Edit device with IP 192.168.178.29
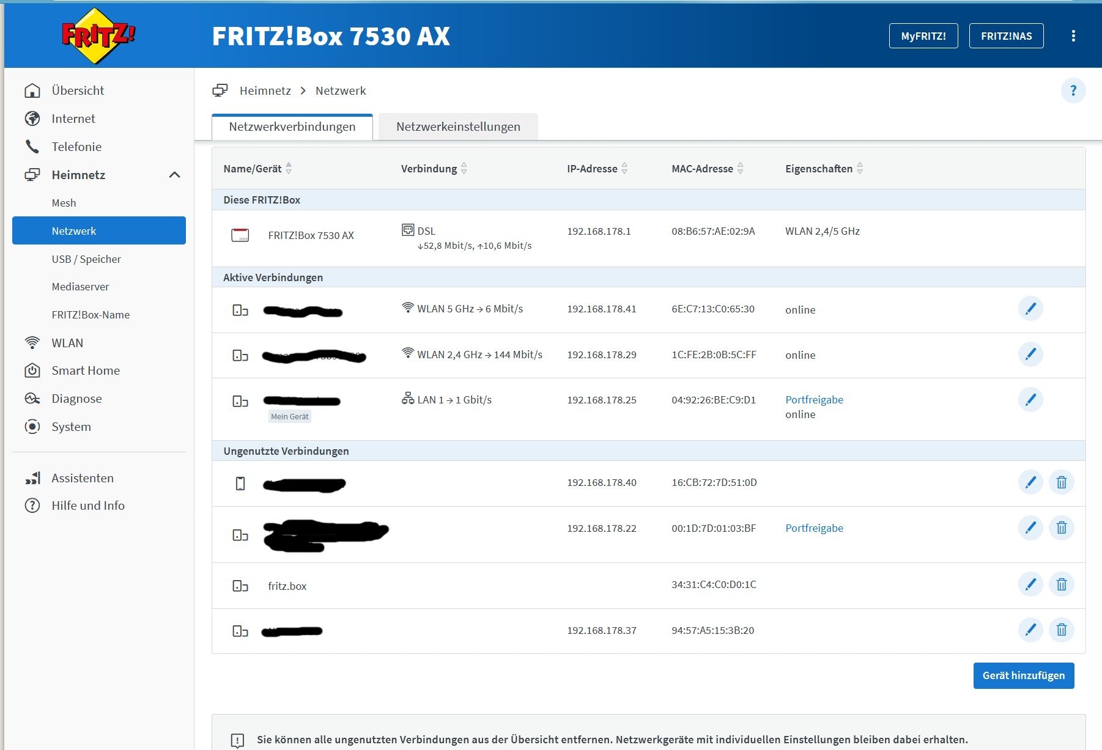The image size is (1102, 750). (1030, 354)
